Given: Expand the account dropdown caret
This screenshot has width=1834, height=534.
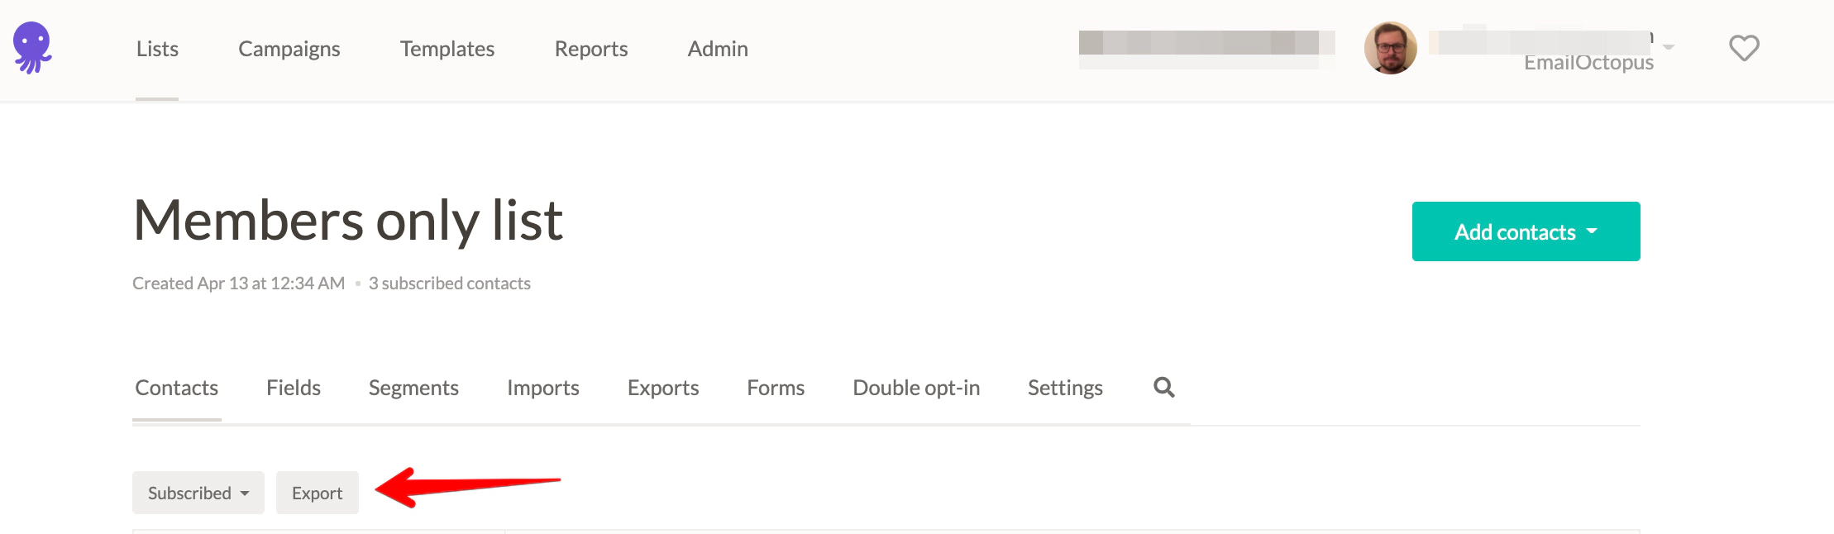Looking at the screenshot, I should pyautogui.click(x=1669, y=47).
